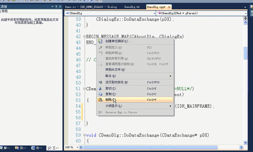Choose 剪切 from context menu

[135, 89]
